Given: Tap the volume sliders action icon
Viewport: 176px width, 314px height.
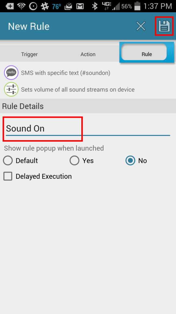Looking at the screenshot, I should point(11,89).
